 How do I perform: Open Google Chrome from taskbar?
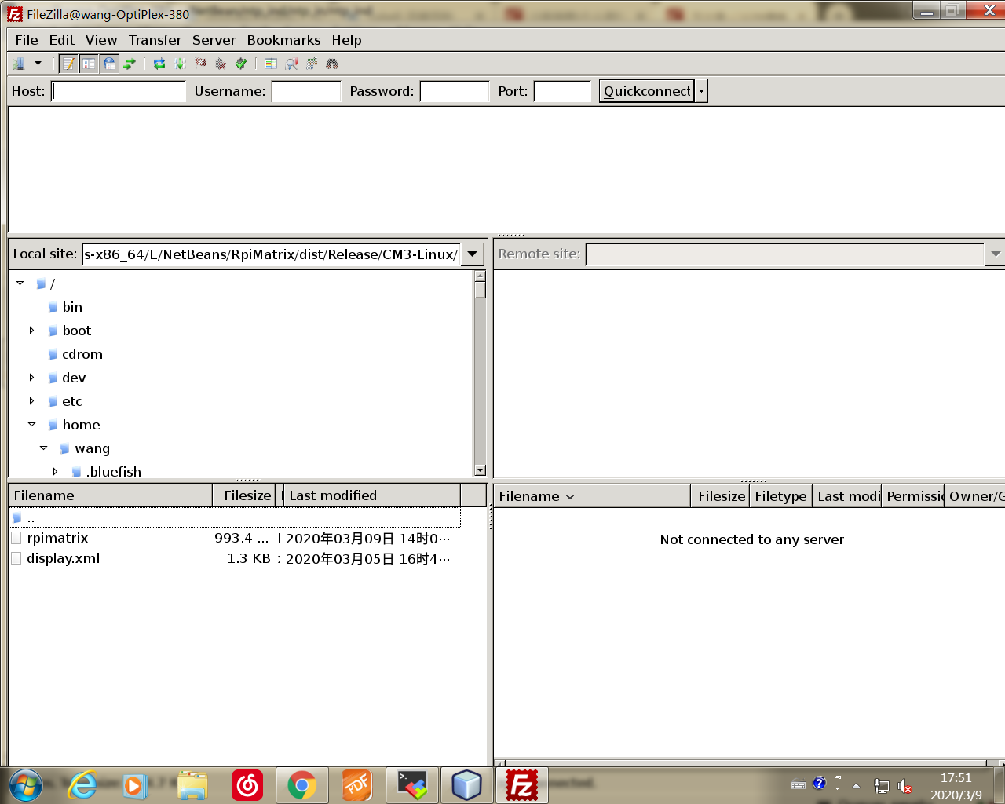pyautogui.click(x=301, y=785)
